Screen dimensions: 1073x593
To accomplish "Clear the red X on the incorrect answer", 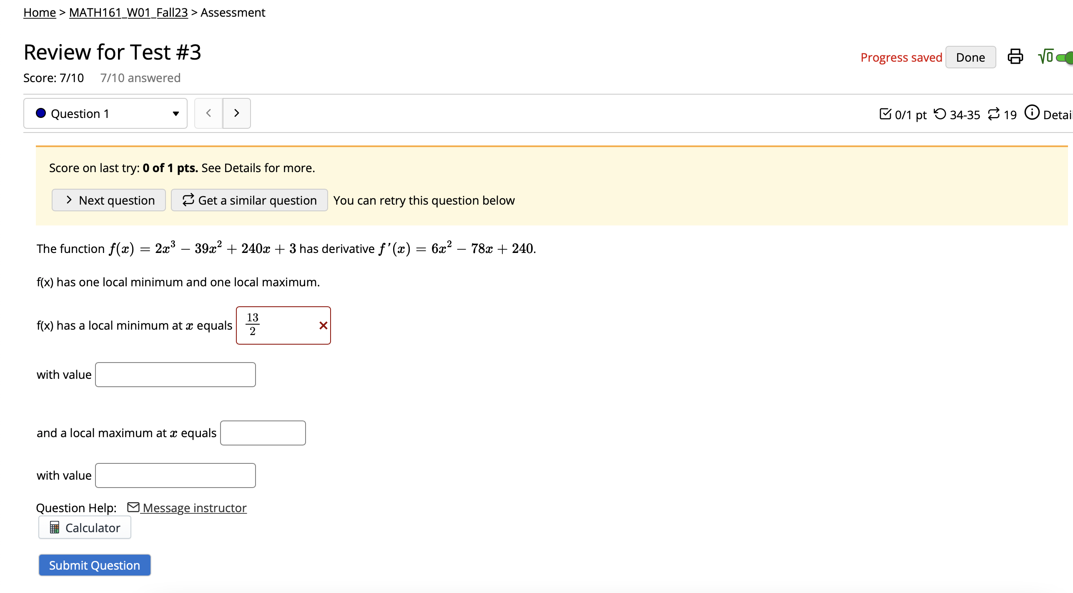I will [x=323, y=325].
